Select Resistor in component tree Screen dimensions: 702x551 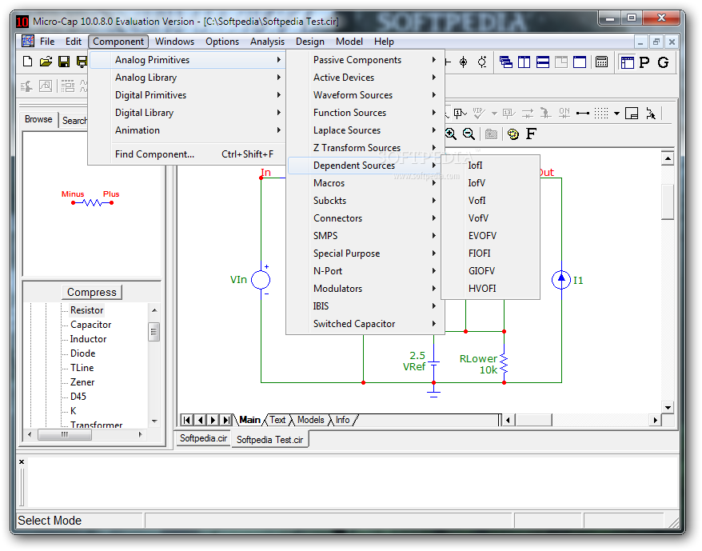click(x=87, y=310)
